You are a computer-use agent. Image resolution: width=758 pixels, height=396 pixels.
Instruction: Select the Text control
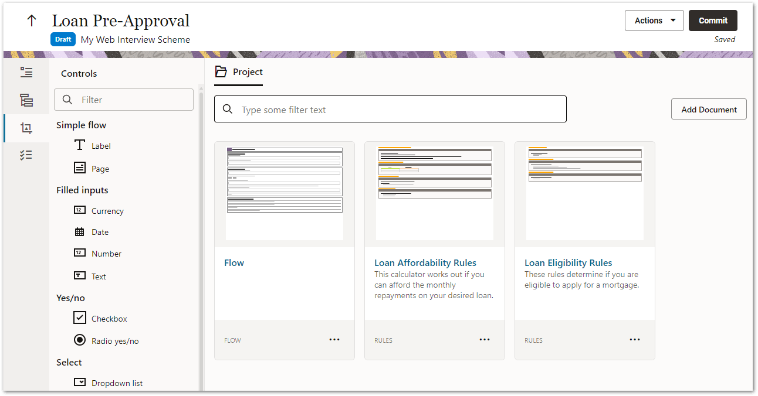(x=98, y=276)
